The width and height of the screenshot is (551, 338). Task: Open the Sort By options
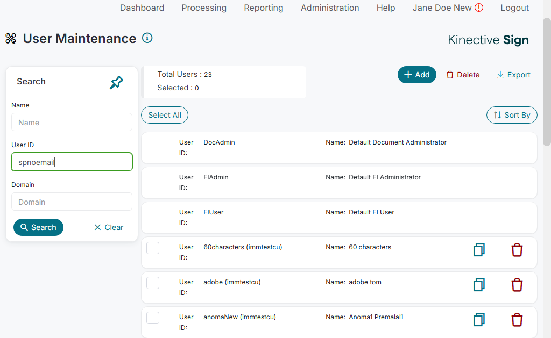point(512,115)
